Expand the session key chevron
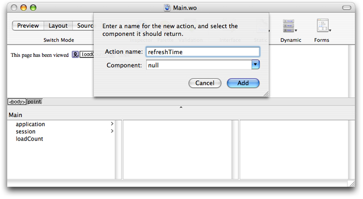 point(112,131)
